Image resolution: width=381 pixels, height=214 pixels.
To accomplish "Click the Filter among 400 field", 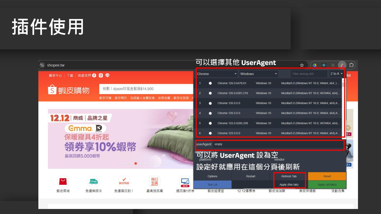I will tap(309, 74).
